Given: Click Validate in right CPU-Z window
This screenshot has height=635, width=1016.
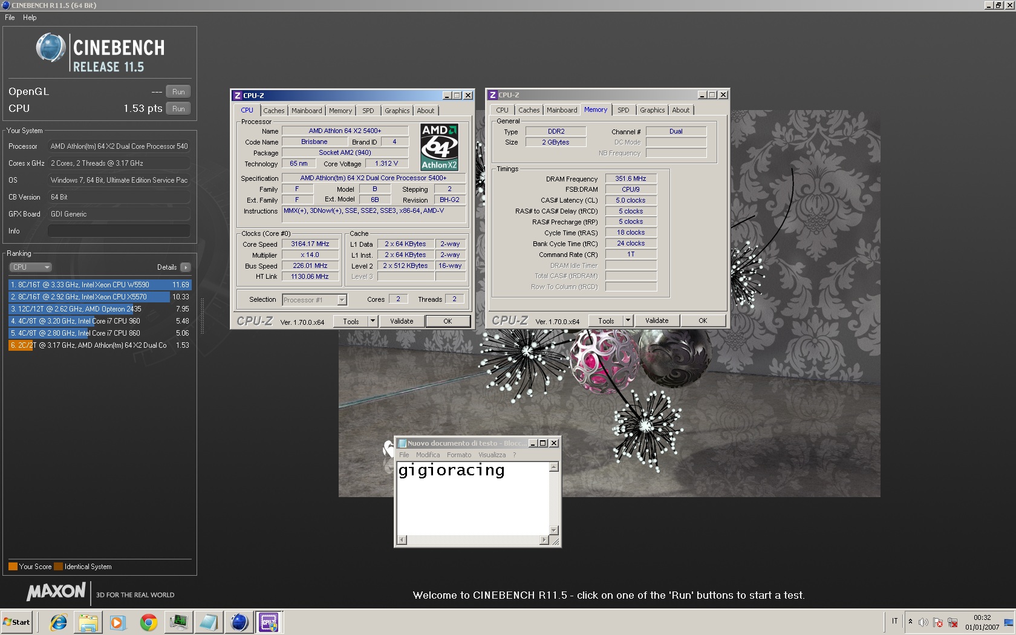Looking at the screenshot, I should coord(657,321).
